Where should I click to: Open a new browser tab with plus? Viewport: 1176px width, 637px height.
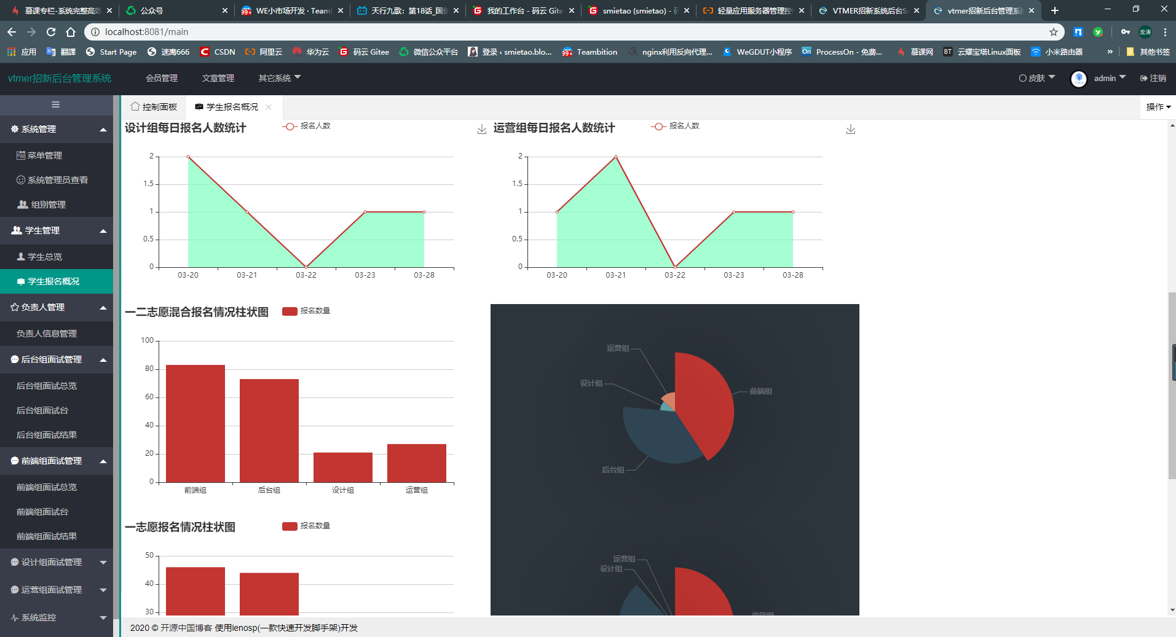(x=1055, y=10)
